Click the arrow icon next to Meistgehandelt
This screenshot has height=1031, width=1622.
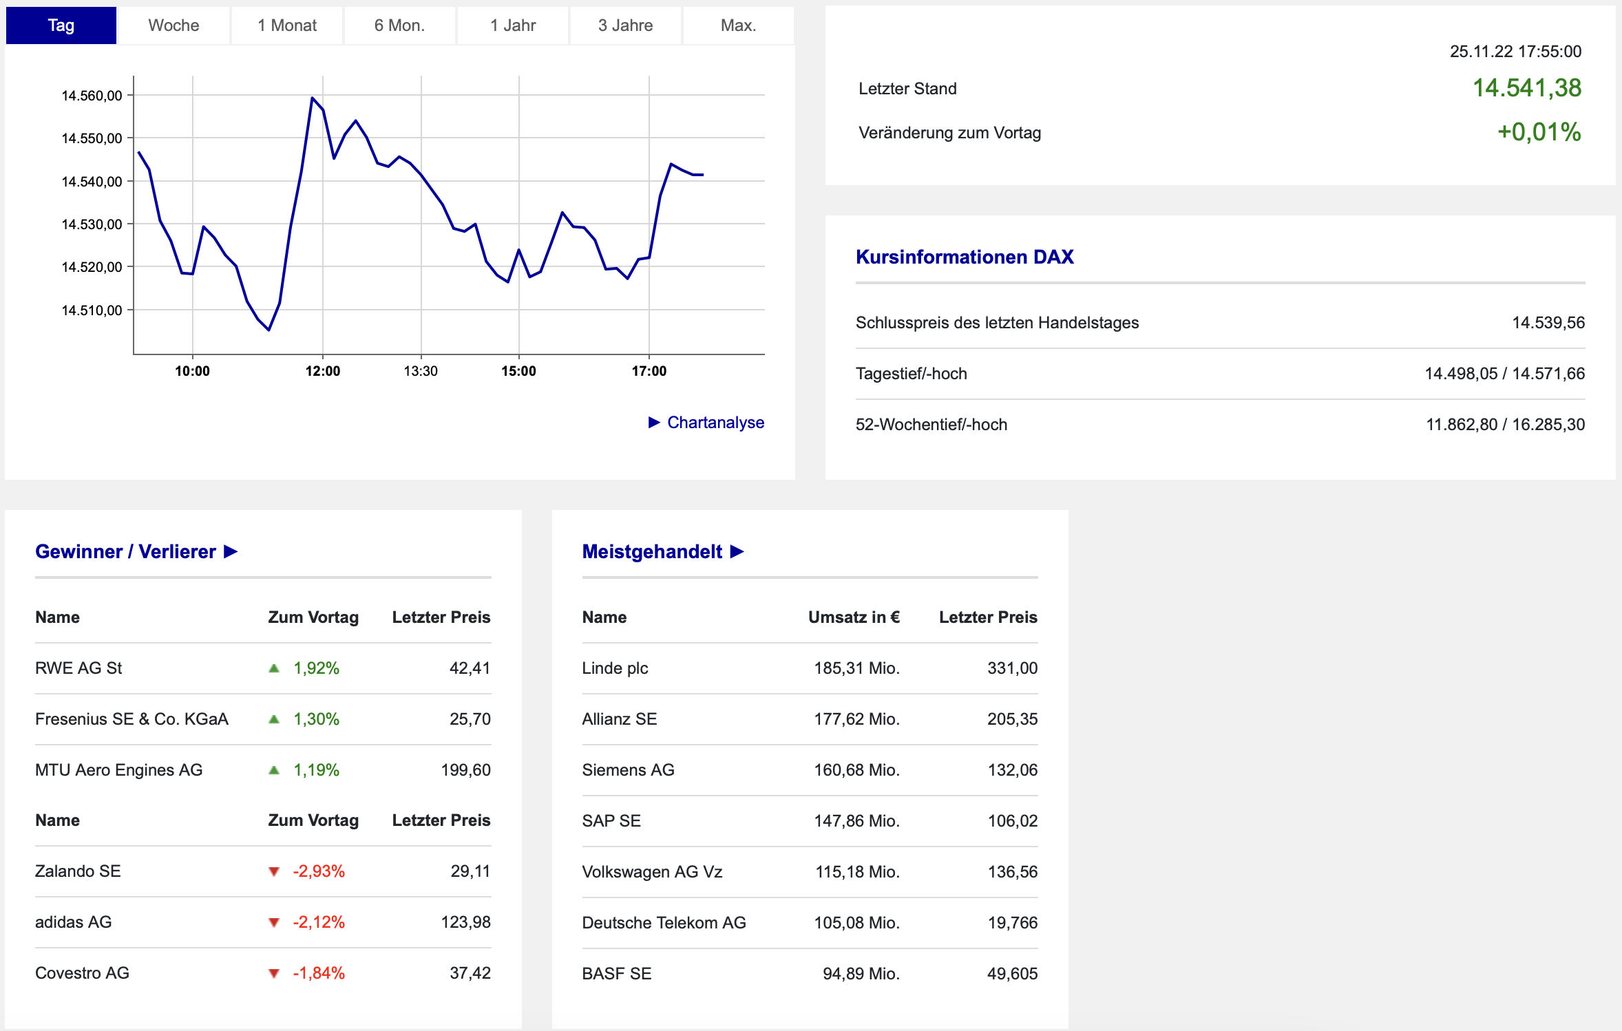[737, 551]
